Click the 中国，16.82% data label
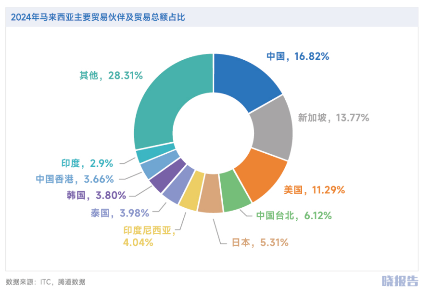Image resolution: width=430 pixels, height=294 pixels. (298, 56)
